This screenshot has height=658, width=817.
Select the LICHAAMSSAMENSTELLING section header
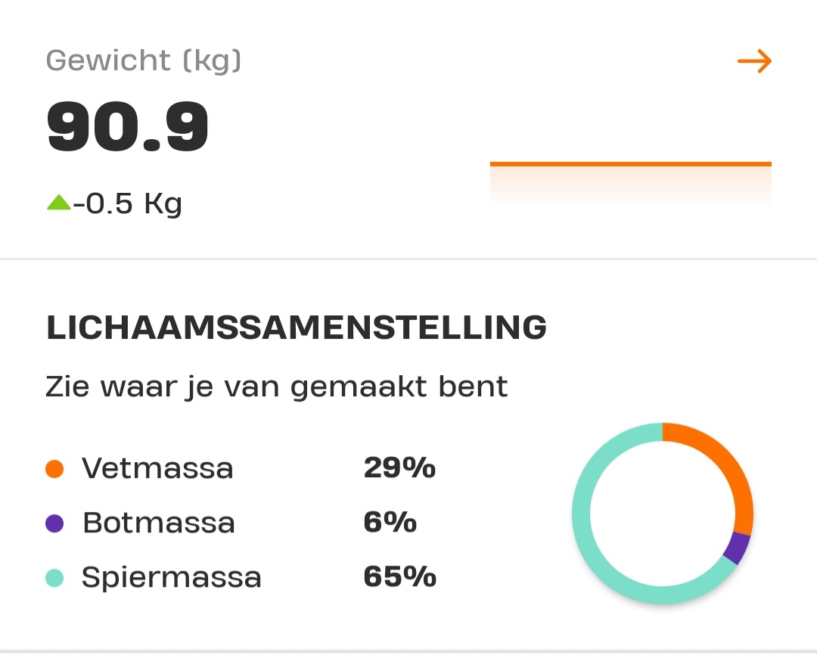295,327
